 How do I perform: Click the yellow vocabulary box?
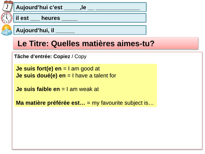pos(85,85)
